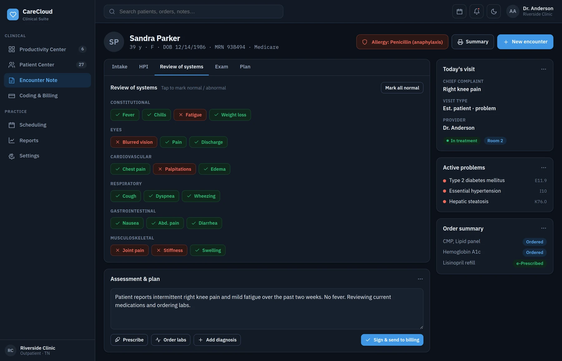The image size is (562, 361).
Task: Switch to the Plan tab
Action: point(245,67)
